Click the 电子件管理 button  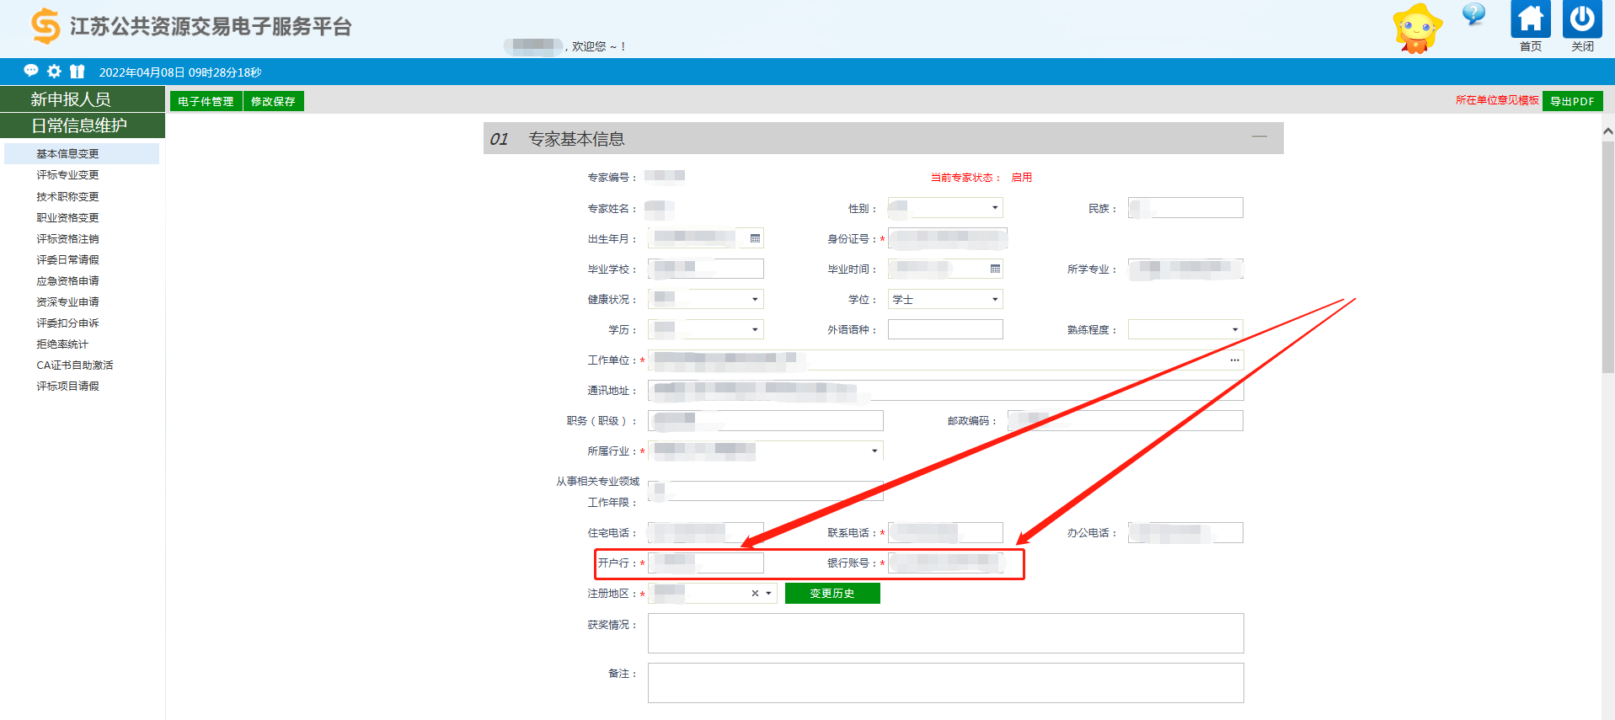point(206,101)
